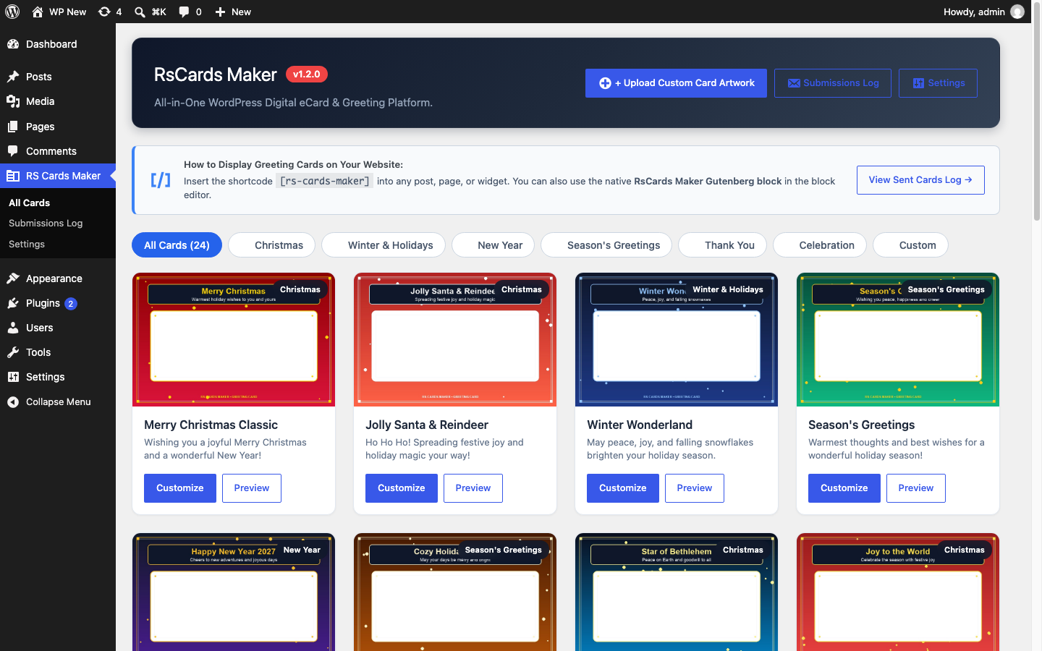Customize the Jolly Santa & Reindeer card

[x=402, y=488]
